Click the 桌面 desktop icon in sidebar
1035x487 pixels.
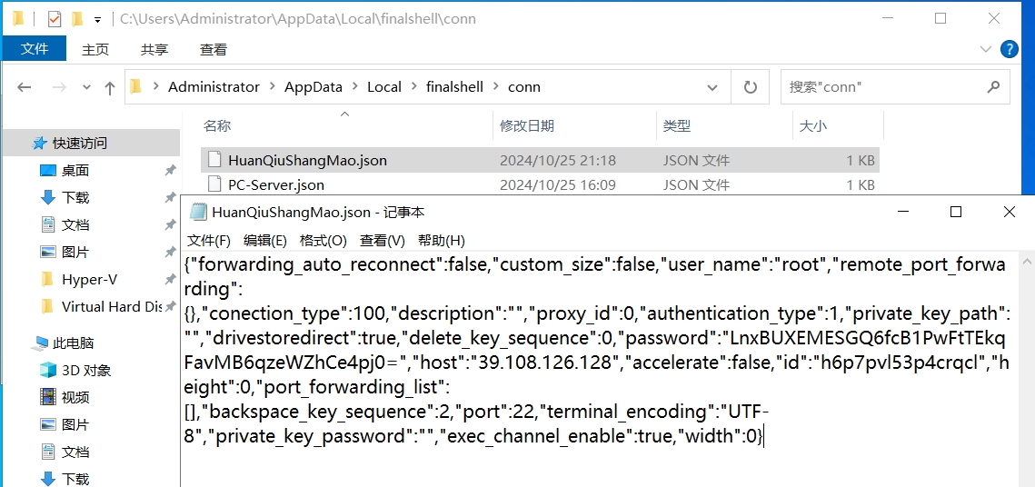pos(48,171)
